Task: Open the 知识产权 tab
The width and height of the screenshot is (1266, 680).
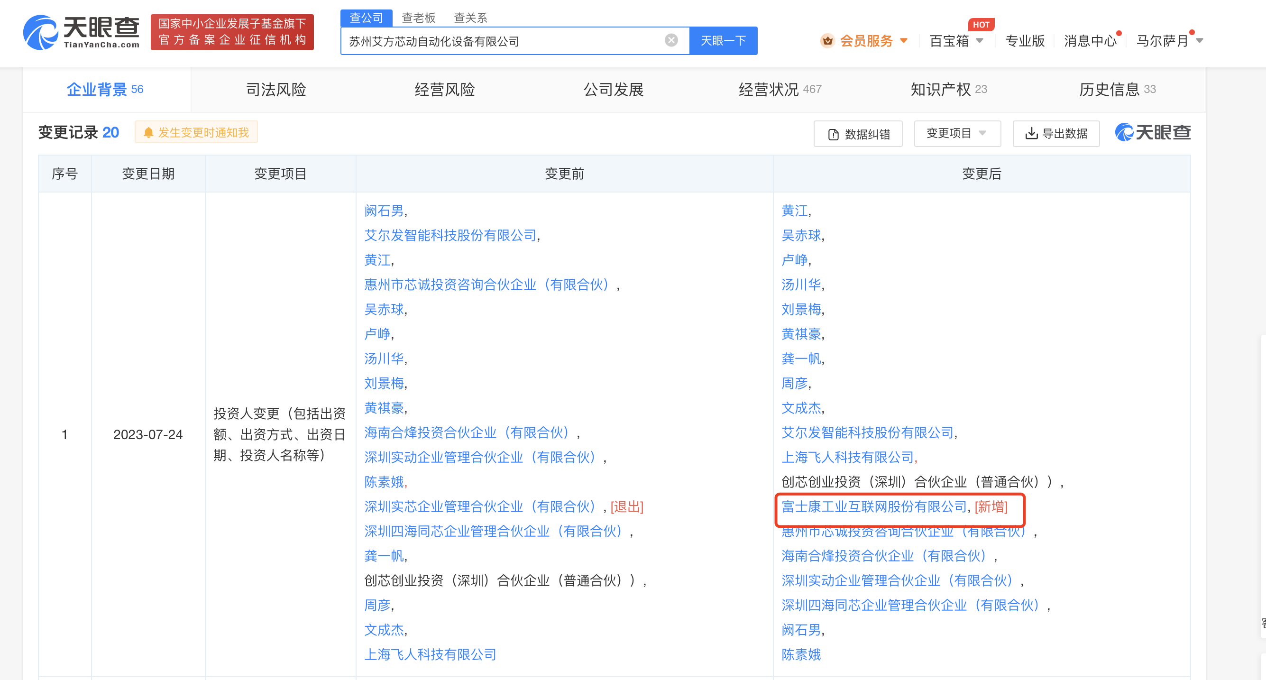Action: point(948,90)
